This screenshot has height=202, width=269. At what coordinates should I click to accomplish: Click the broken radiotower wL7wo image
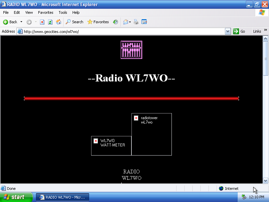point(152,134)
